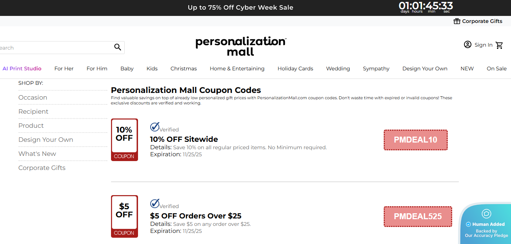Click the Cyber Week countdown timer

(x=426, y=7)
